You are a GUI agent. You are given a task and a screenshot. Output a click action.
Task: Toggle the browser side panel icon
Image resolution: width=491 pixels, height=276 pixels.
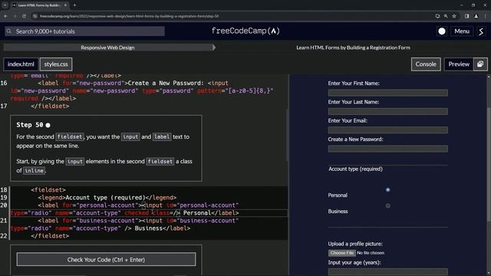coord(466,16)
